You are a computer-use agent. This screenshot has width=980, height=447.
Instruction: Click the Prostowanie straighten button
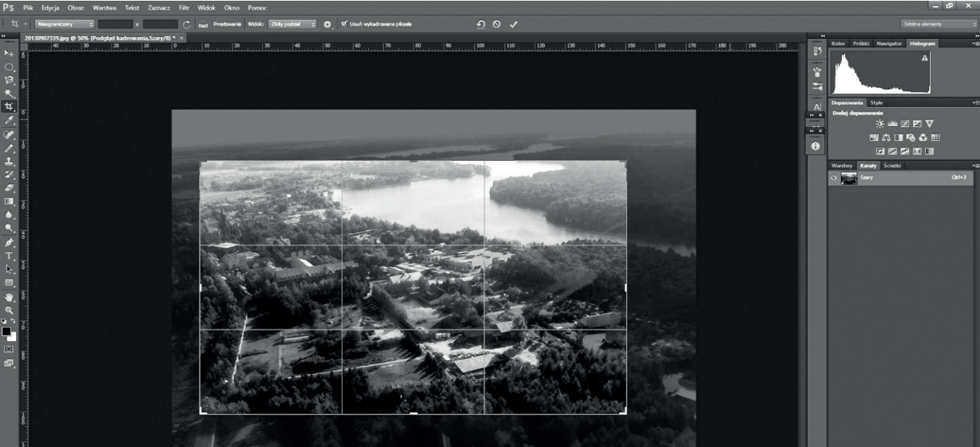[x=222, y=24]
